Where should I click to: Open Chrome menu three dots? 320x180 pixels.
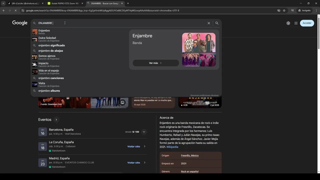pos(316,10)
